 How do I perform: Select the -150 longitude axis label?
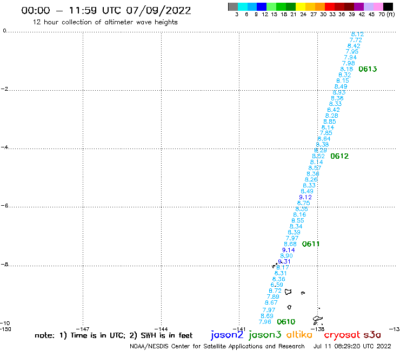click(5, 329)
